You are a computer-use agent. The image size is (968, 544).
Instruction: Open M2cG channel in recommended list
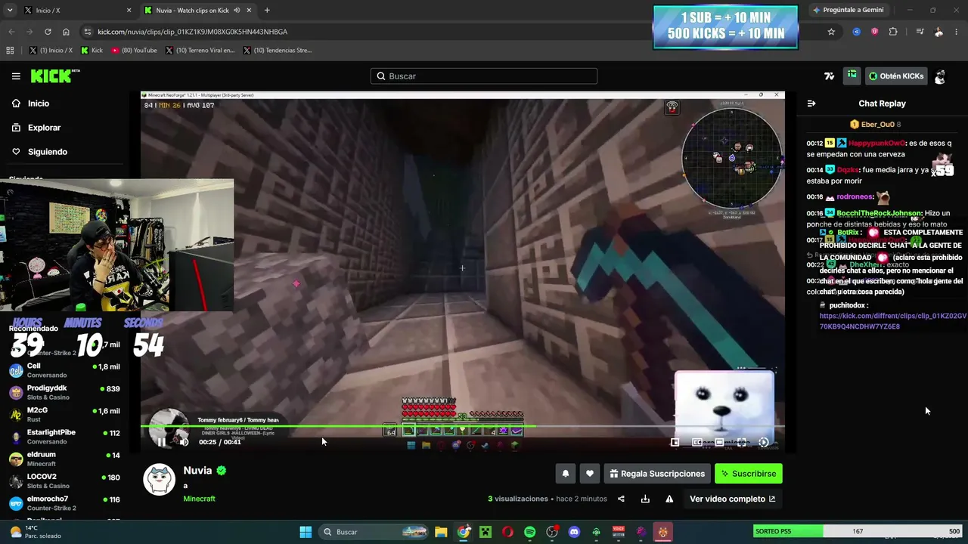pyautogui.click(x=64, y=414)
